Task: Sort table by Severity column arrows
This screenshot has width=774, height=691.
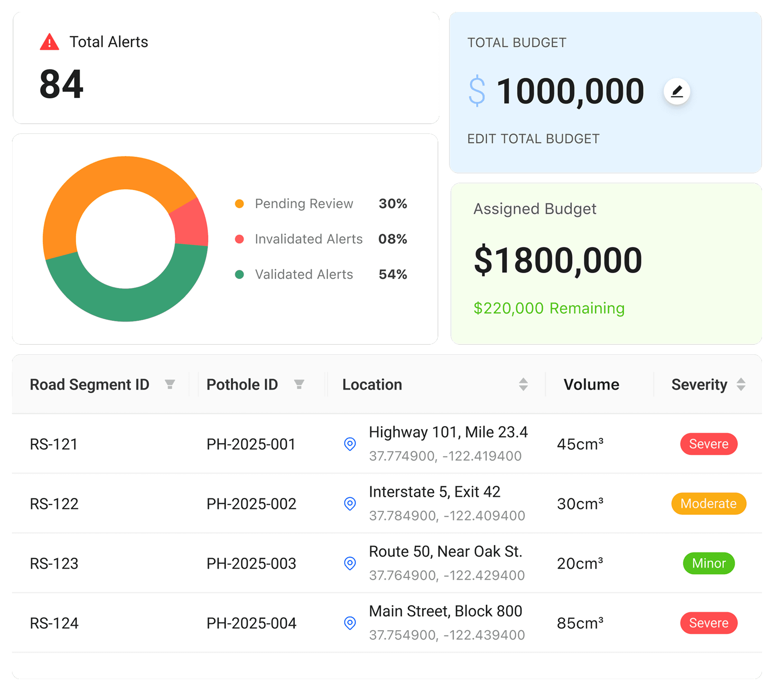Action: point(741,384)
